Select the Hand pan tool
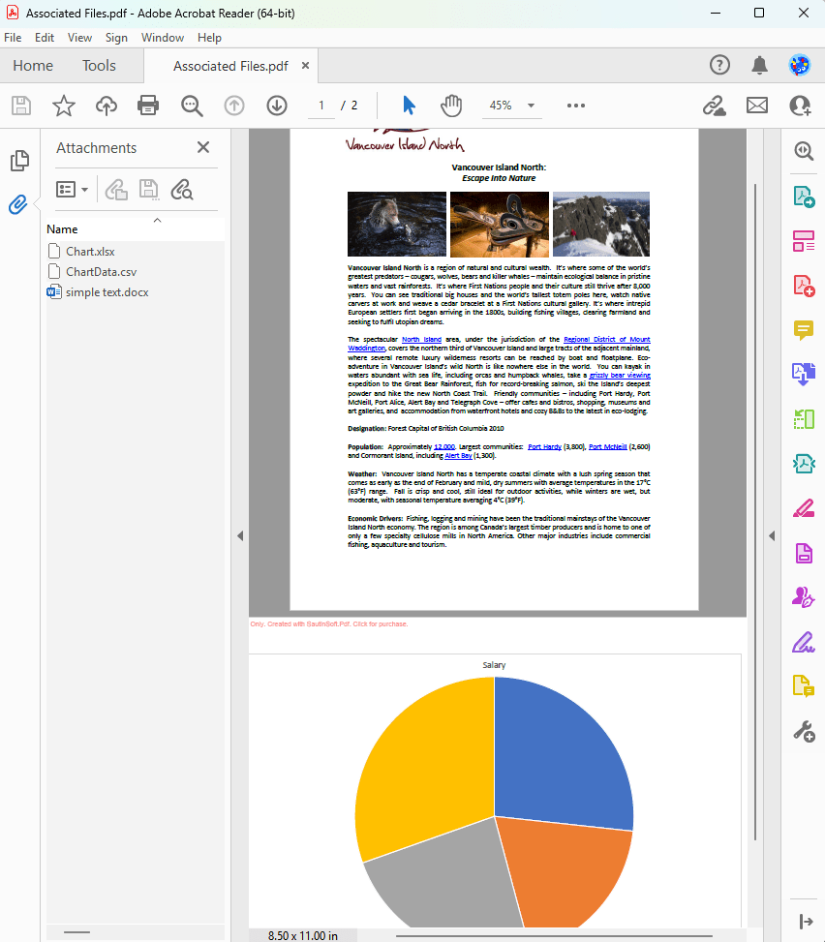The image size is (825, 942). pos(451,106)
